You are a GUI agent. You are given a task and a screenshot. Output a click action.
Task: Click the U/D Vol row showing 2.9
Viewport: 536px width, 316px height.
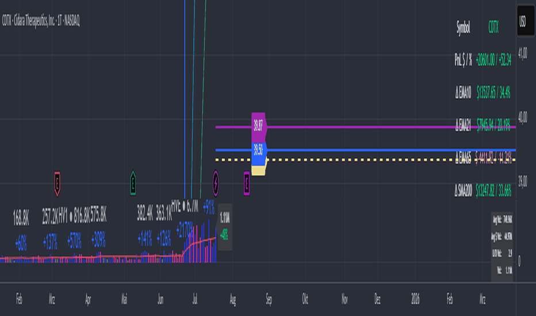pyautogui.click(x=502, y=253)
